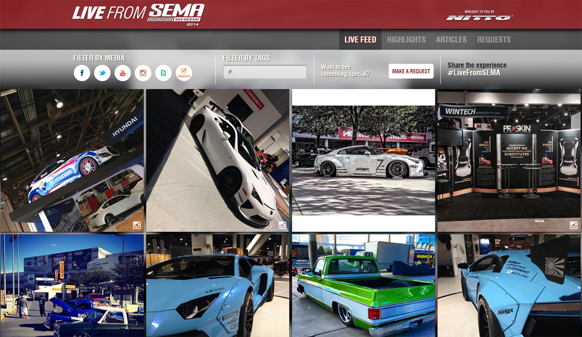Image resolution: width=582 pixels, height=337 pixels.
Task: Click the orange Requests media filter icon
Action: 184,73
